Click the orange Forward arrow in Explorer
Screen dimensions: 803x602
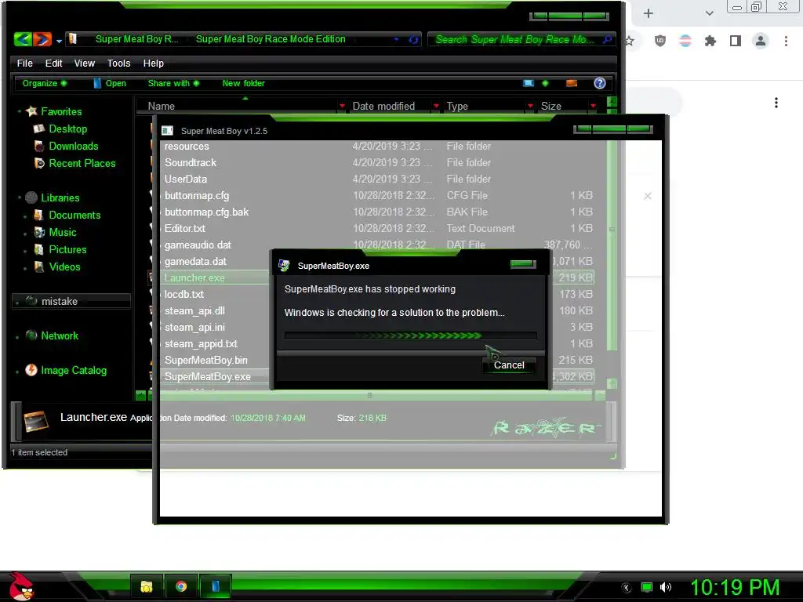pos(42,39)
